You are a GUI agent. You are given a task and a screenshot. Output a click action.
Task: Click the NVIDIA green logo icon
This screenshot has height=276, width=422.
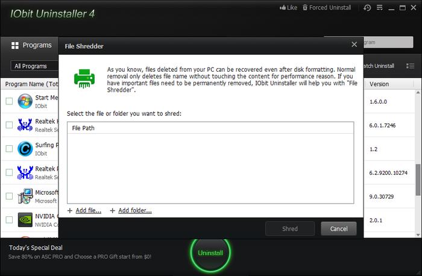[x=25, y=219]
